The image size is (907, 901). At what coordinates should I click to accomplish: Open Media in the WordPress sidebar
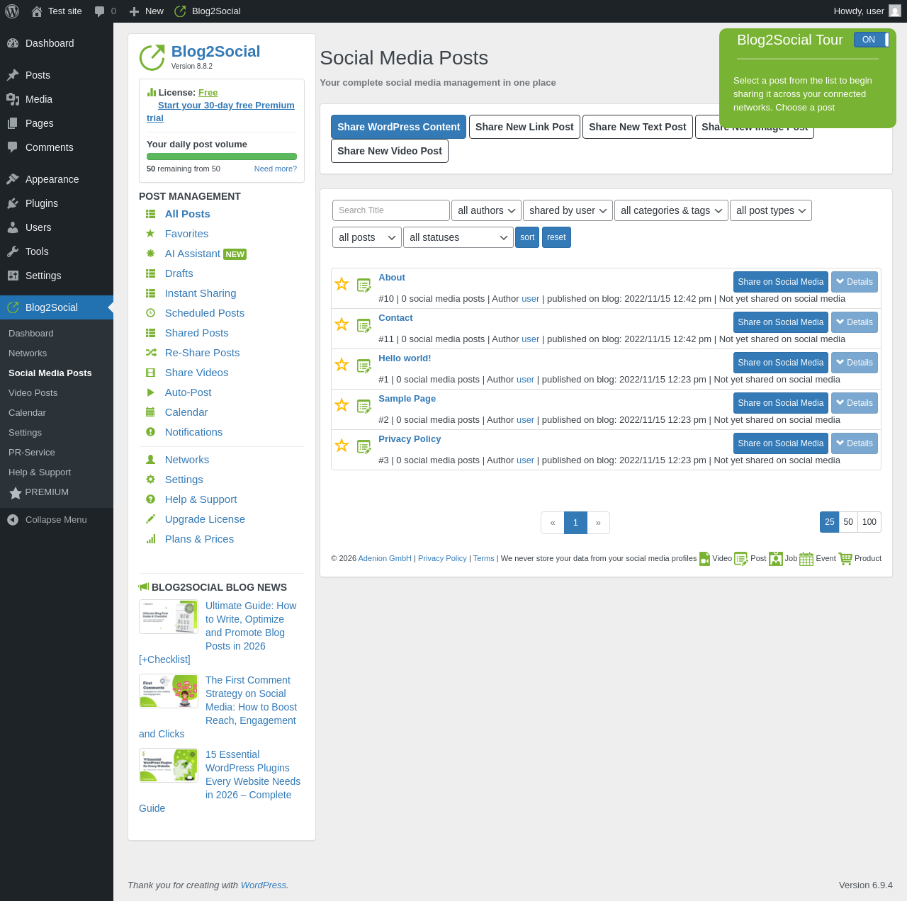point(57,99)
